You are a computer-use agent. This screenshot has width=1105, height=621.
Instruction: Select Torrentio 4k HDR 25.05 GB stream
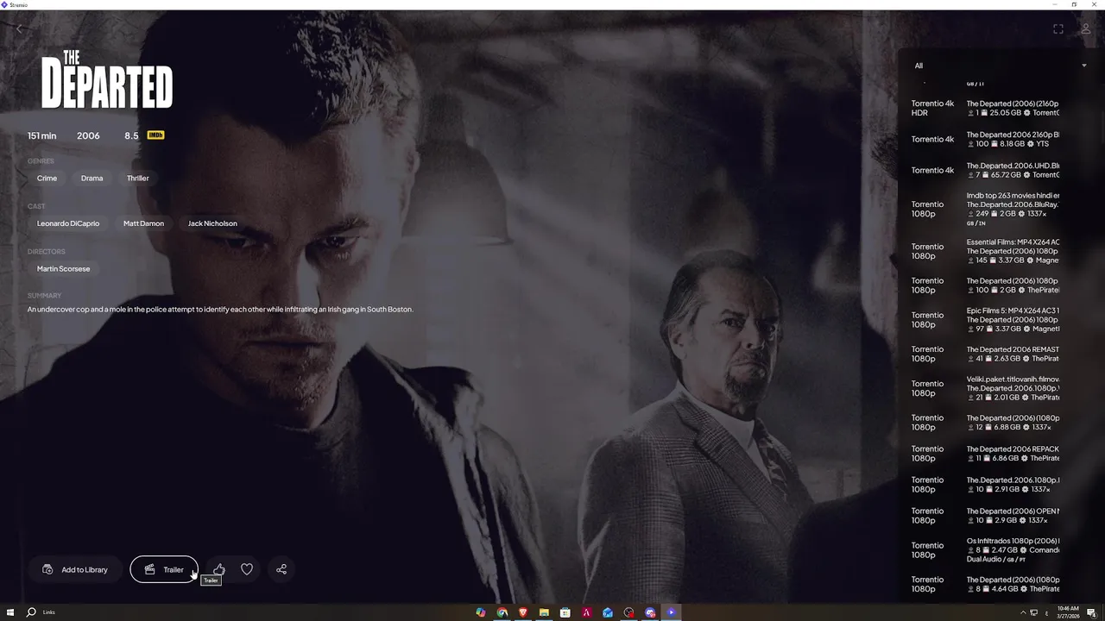pyautogui.click(x=986, y=108)
